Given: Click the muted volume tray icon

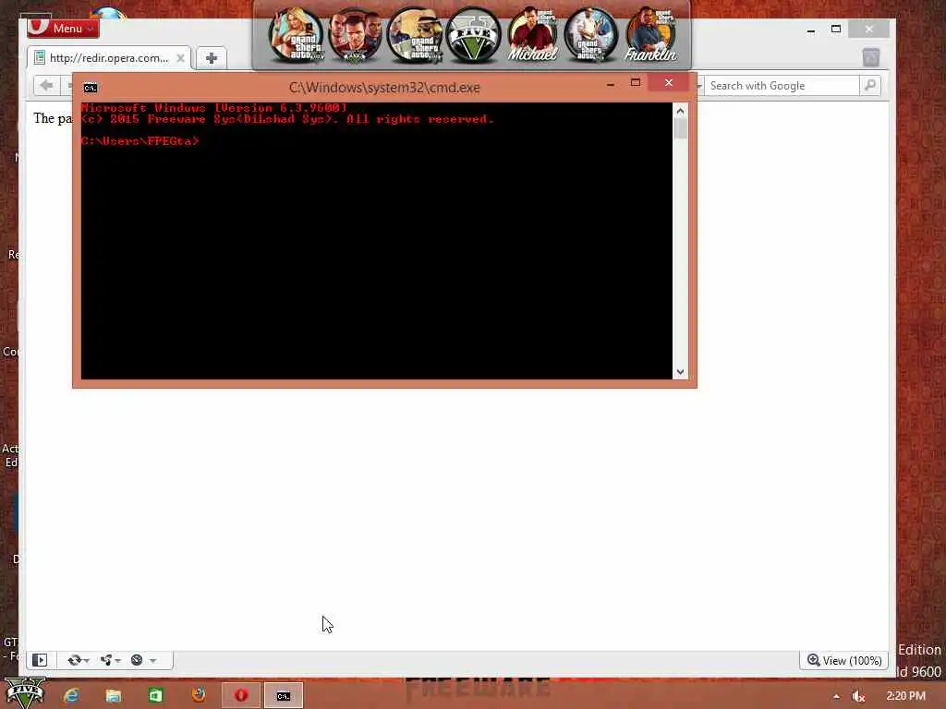Looking at the screenshot, I should tap(858, 696).
